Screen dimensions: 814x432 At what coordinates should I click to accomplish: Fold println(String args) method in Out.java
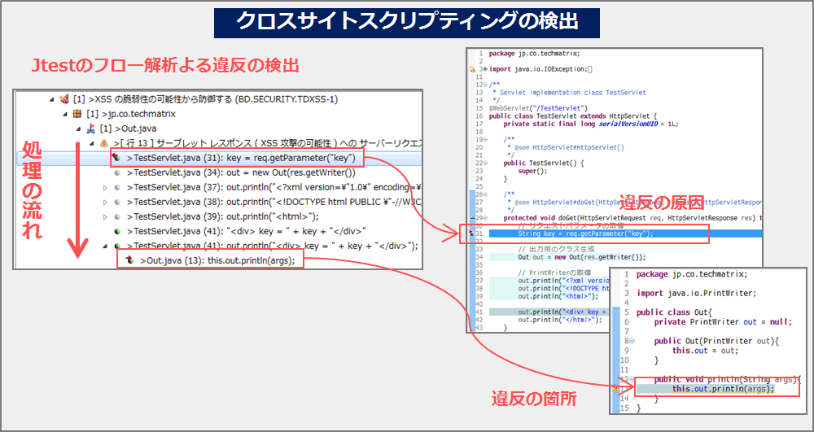coord(631,378)
